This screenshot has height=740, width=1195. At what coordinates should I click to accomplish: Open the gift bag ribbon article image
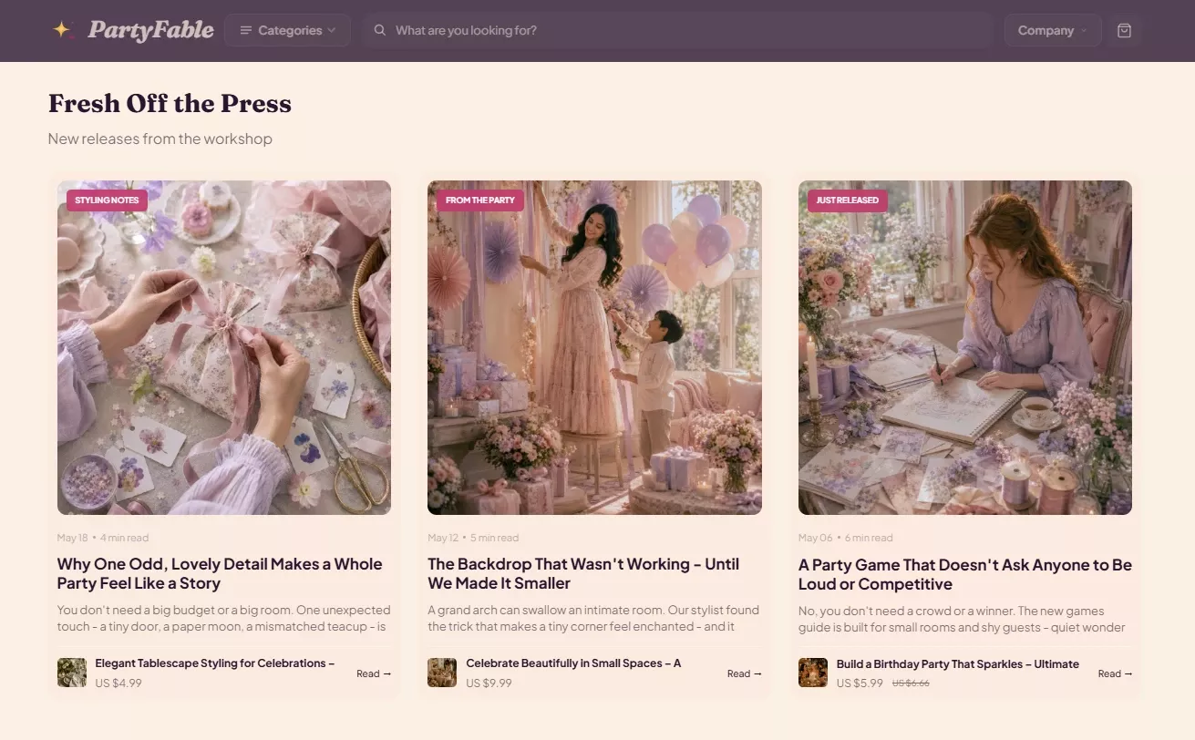(224, 347)
